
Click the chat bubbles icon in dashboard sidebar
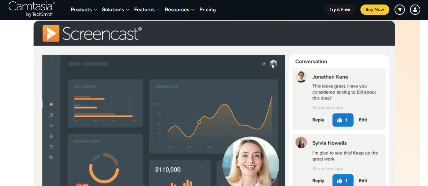tap(51, 157)
